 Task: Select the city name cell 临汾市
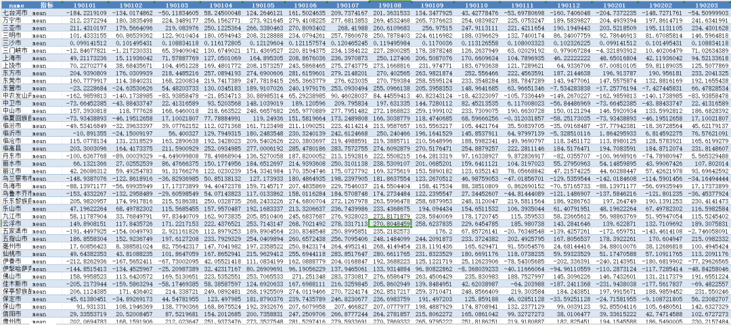pos(16,125)
